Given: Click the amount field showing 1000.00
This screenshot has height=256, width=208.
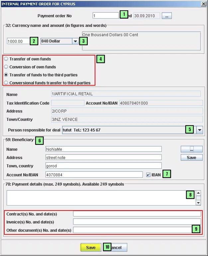Looking at the screenshot, I should pyautogui.click(x=19, y=41).
